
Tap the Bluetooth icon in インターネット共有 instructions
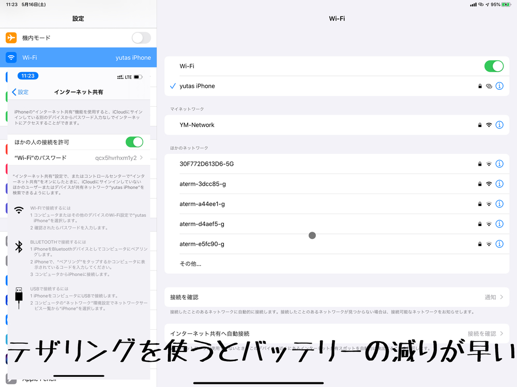click(19, 247)
